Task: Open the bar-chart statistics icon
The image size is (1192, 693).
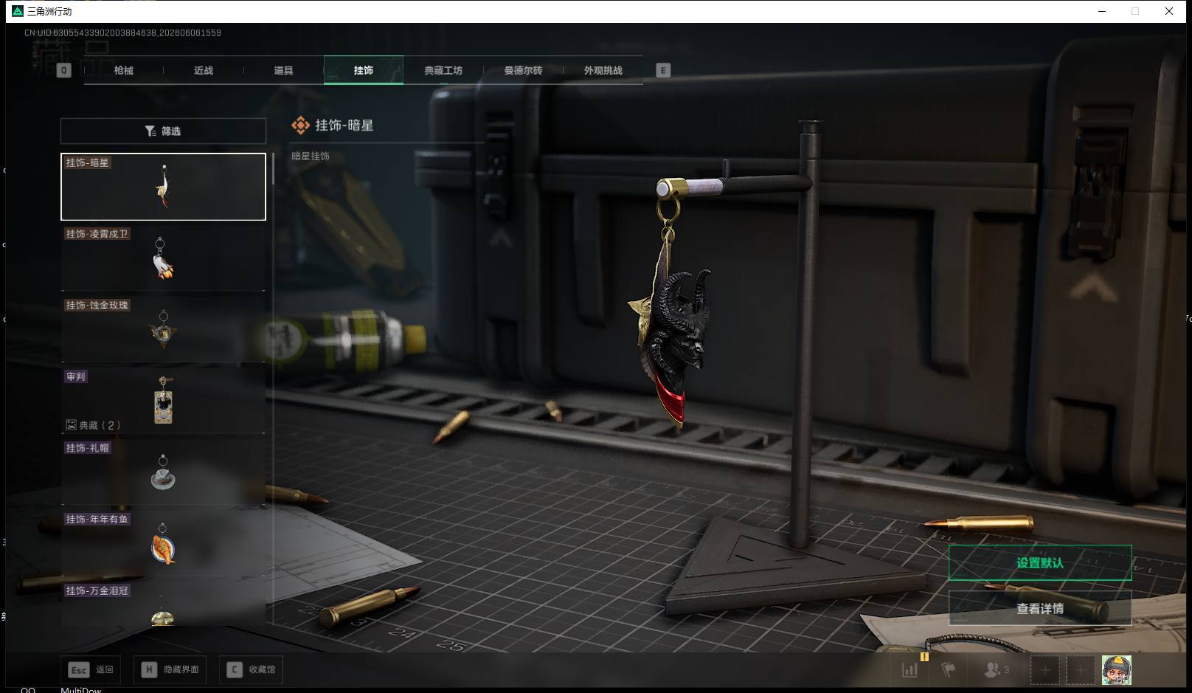Action: (910, 670)
